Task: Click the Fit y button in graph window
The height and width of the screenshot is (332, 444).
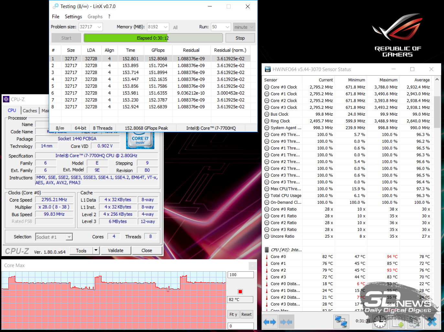Action: click(233, 314)
